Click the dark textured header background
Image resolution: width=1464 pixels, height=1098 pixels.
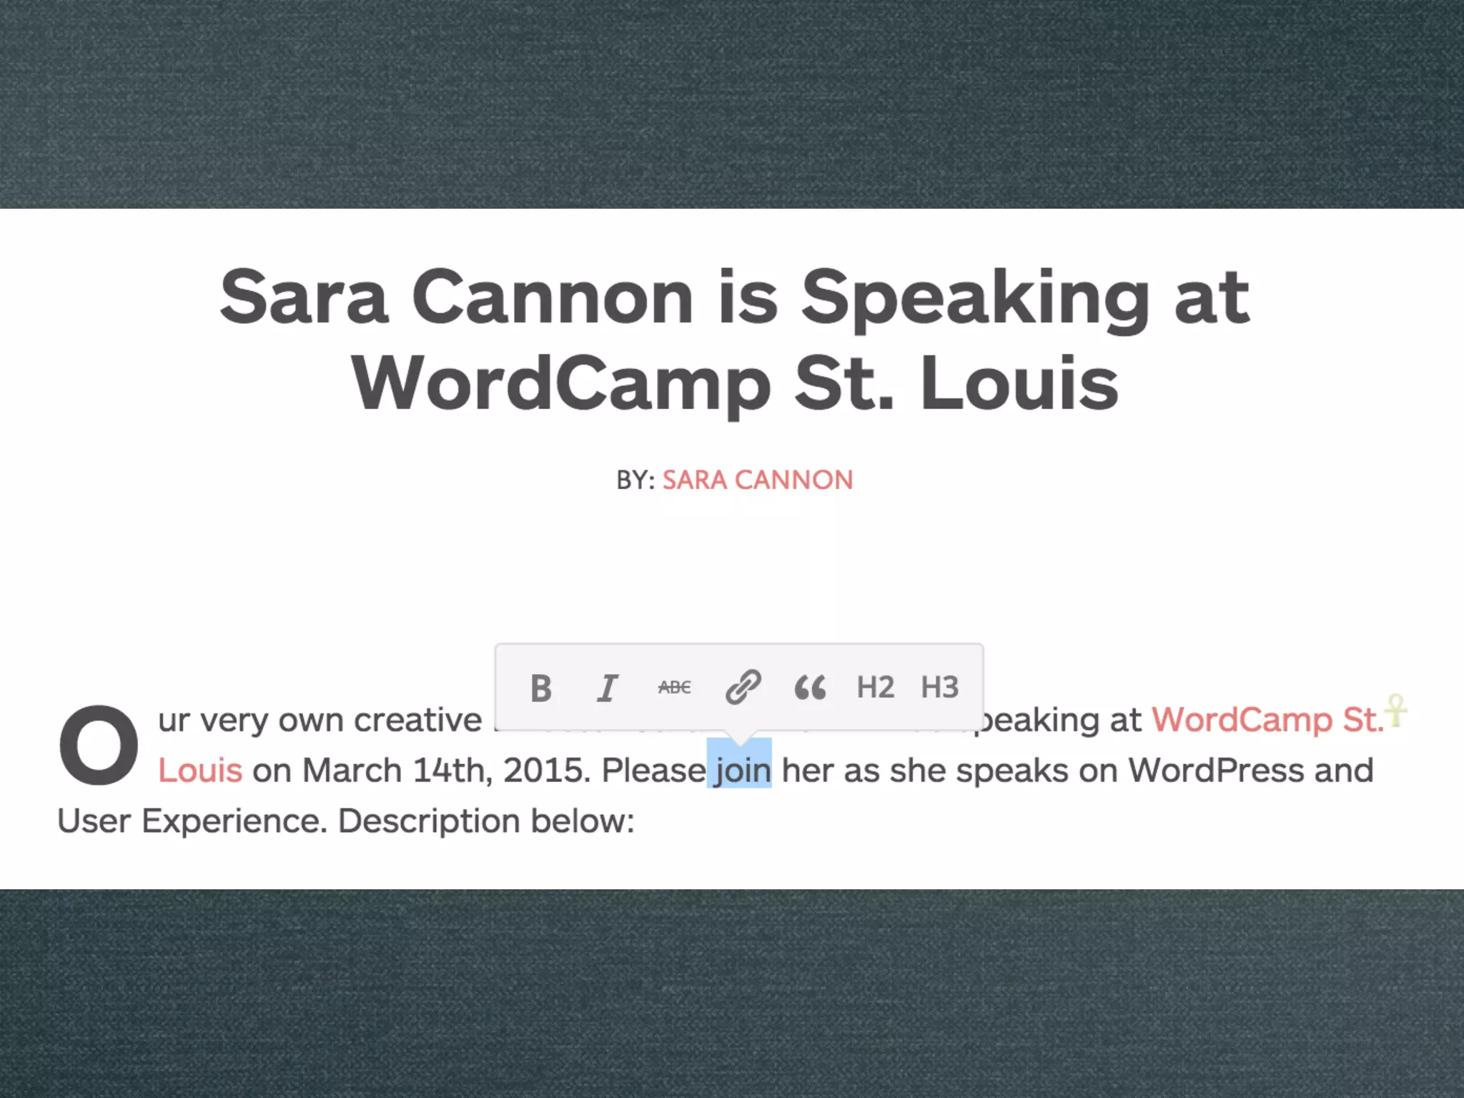coord(732,104)
